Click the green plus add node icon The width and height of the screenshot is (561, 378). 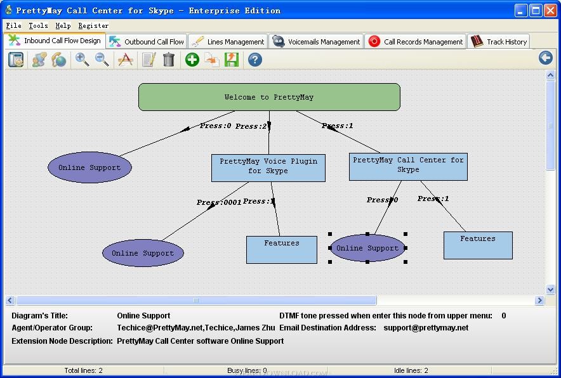click(192, 60)
